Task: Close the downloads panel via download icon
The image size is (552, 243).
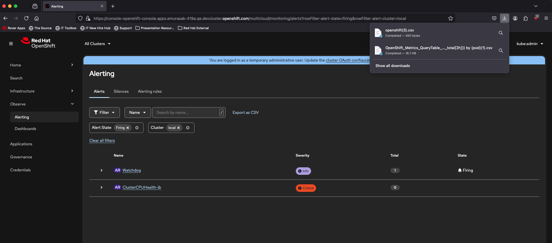Action: [x=504, y=18]
